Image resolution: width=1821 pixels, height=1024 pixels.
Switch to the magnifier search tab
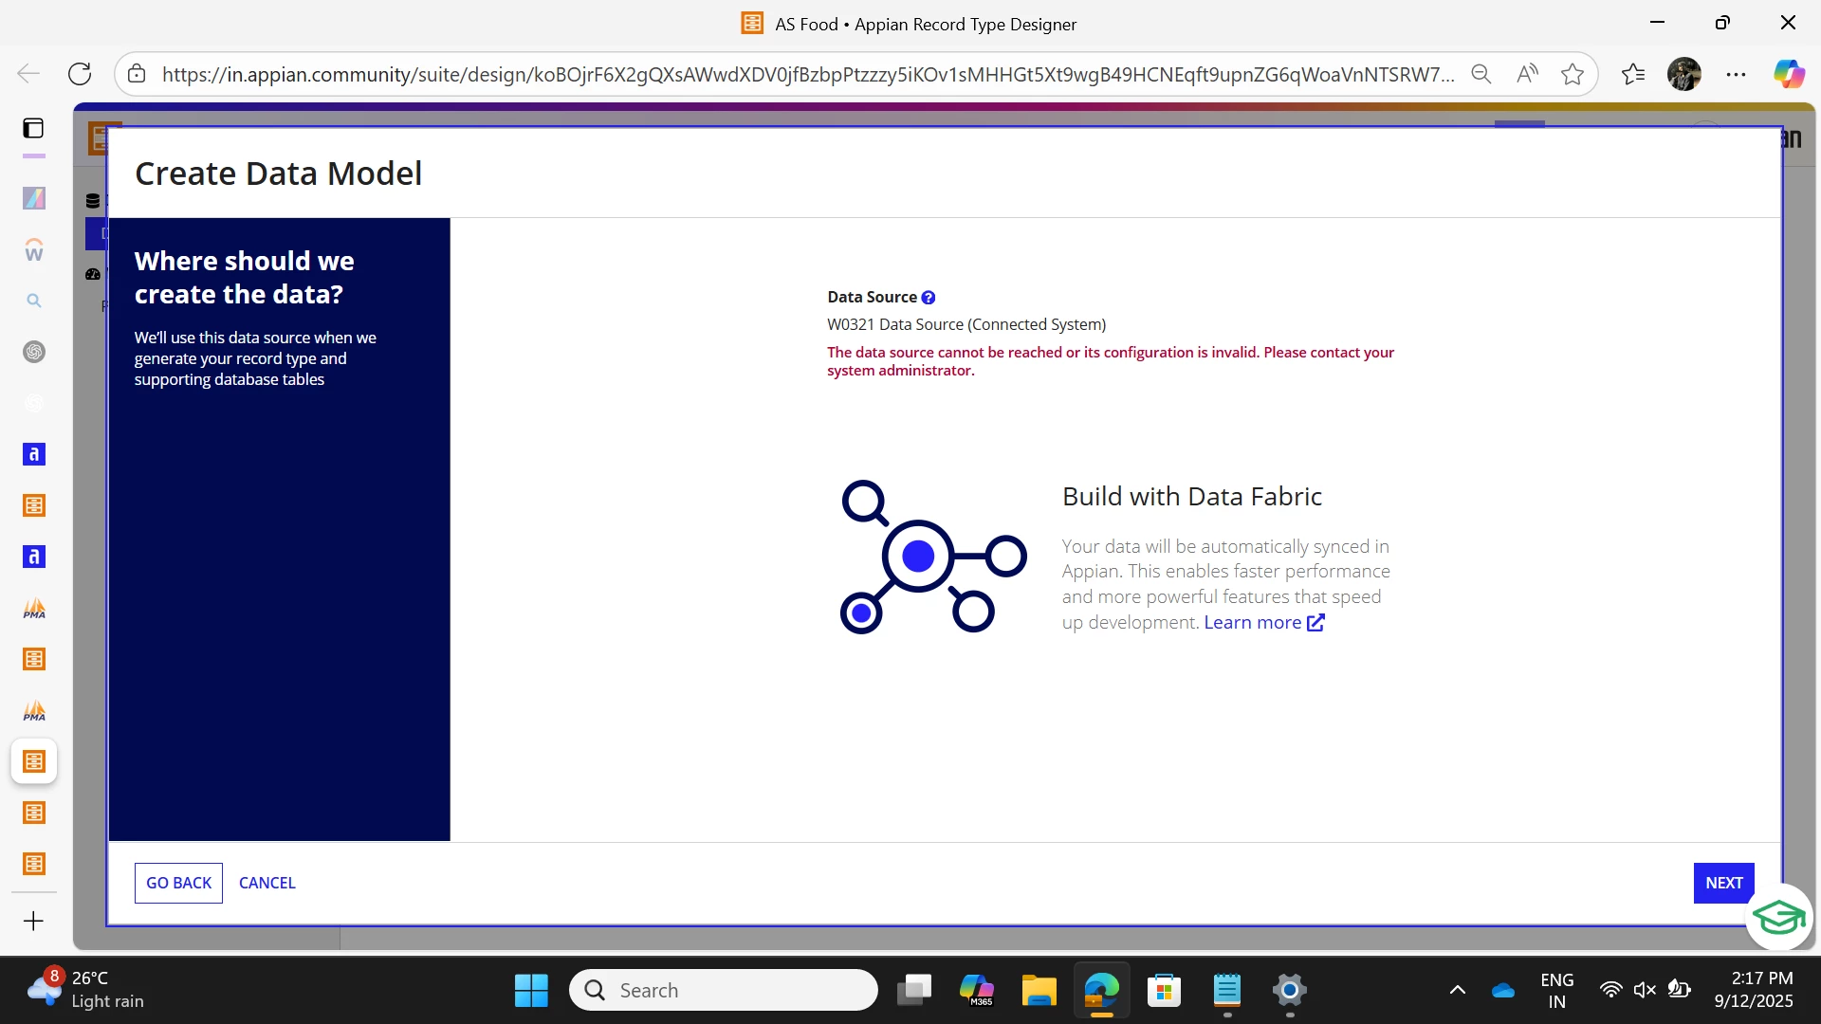click(34, 301)
